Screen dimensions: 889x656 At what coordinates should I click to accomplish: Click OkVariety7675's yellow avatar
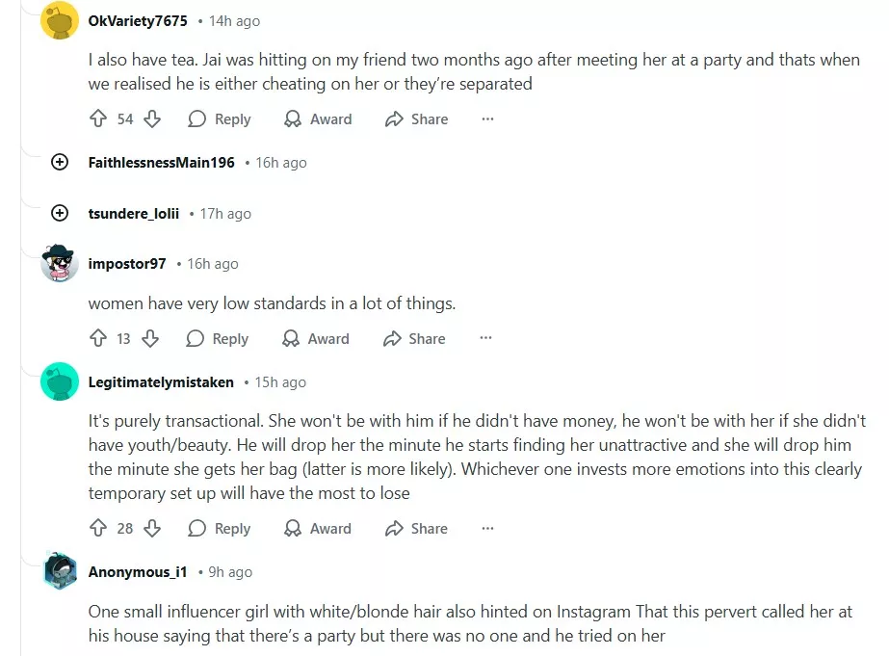(x=60, y=21)
